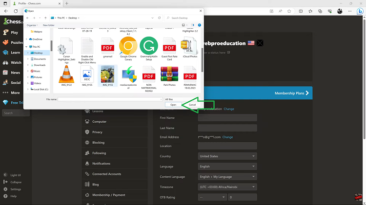This screenshot has height=205, width=366.
Task: Collapse the This PC tree node
Action: point(26,47)
